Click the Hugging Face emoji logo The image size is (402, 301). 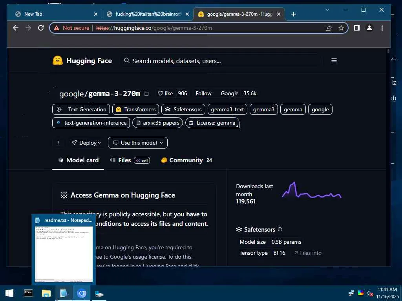(x=57, y=61)
